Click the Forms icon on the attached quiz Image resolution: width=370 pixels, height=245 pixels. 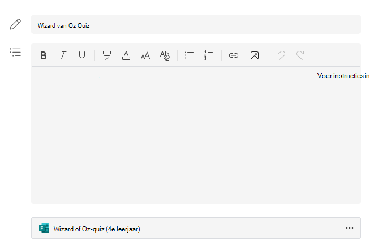(x=44, y=228)
